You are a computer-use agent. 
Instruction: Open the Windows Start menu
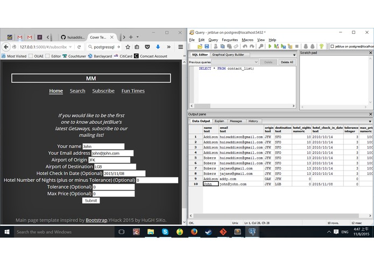click(6, 232)
